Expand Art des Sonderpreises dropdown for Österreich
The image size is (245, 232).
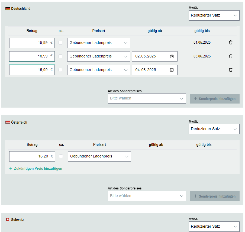[x=147, y=196]
